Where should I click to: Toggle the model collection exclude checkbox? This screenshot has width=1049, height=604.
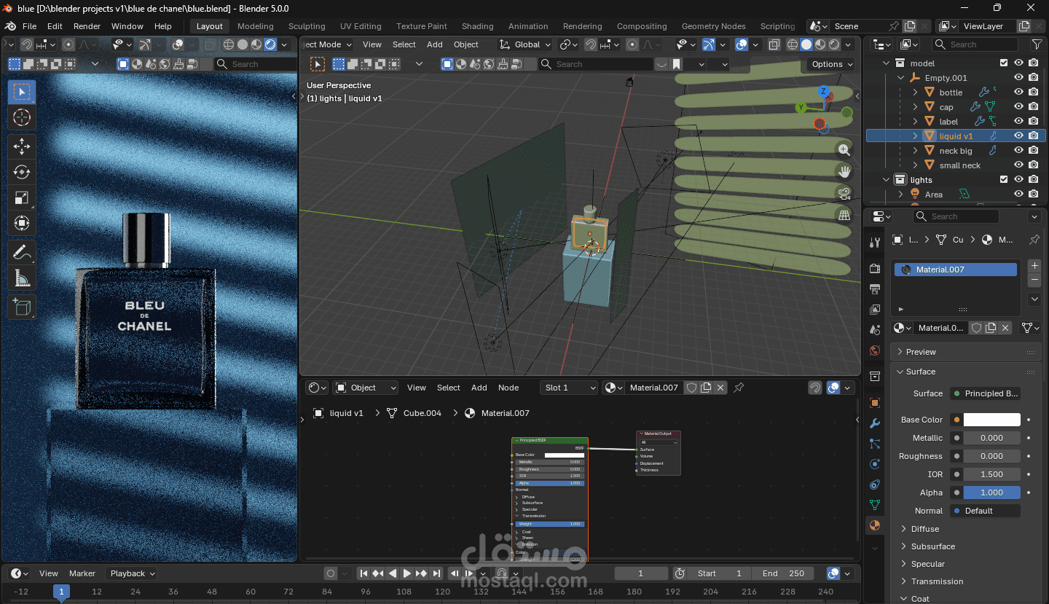click(1004, 63)
